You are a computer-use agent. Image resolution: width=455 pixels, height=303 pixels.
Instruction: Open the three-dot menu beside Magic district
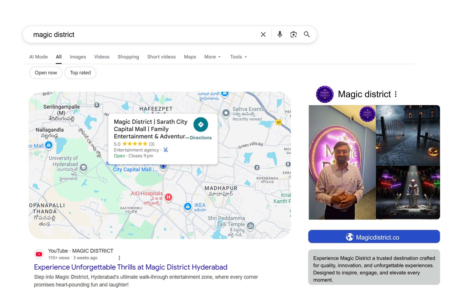tap(396, 94)
